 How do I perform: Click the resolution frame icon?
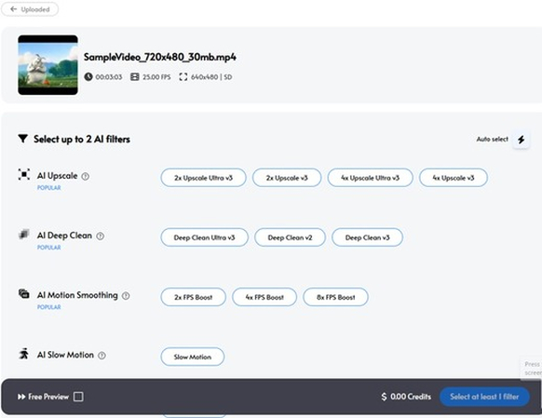pos(183,76)
